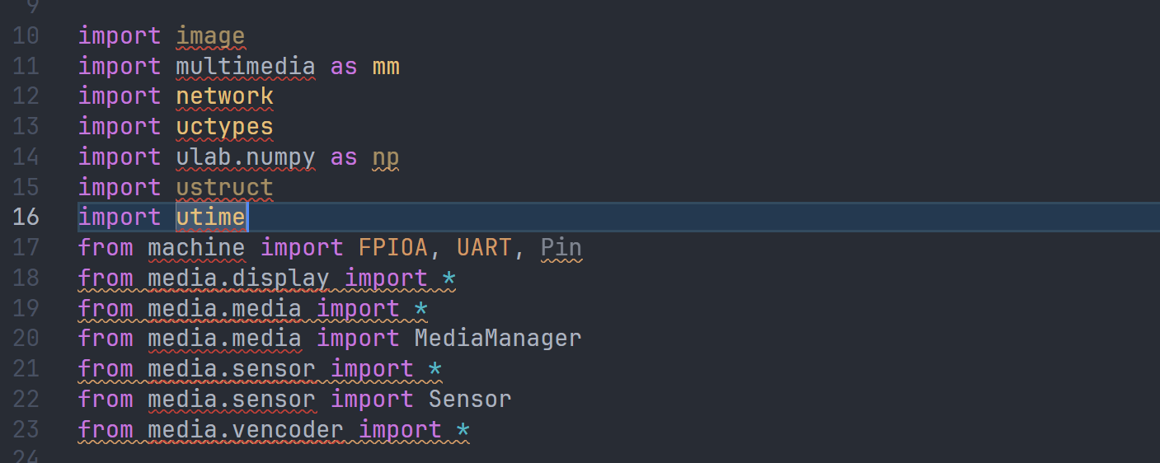
Task: Click 'ulab.numpy' on line 14
Action: [x=245, y=157]
